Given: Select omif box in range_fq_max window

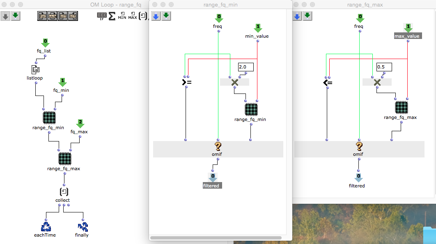Looking at the screenshot, I should [359, 149].
